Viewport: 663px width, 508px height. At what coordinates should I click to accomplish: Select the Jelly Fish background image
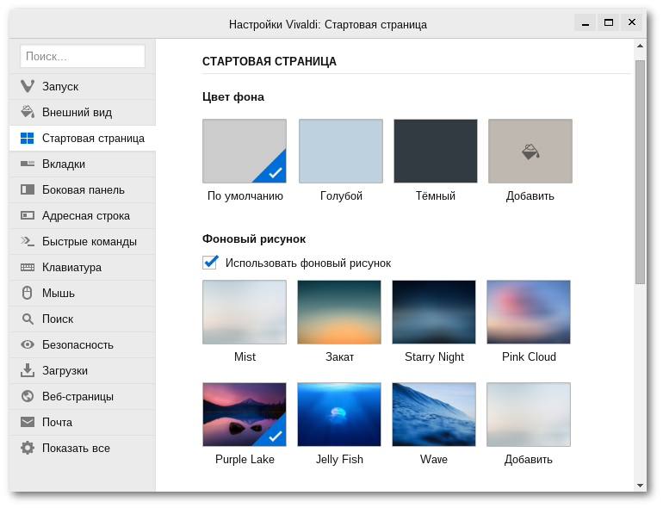tap(339, 414)
